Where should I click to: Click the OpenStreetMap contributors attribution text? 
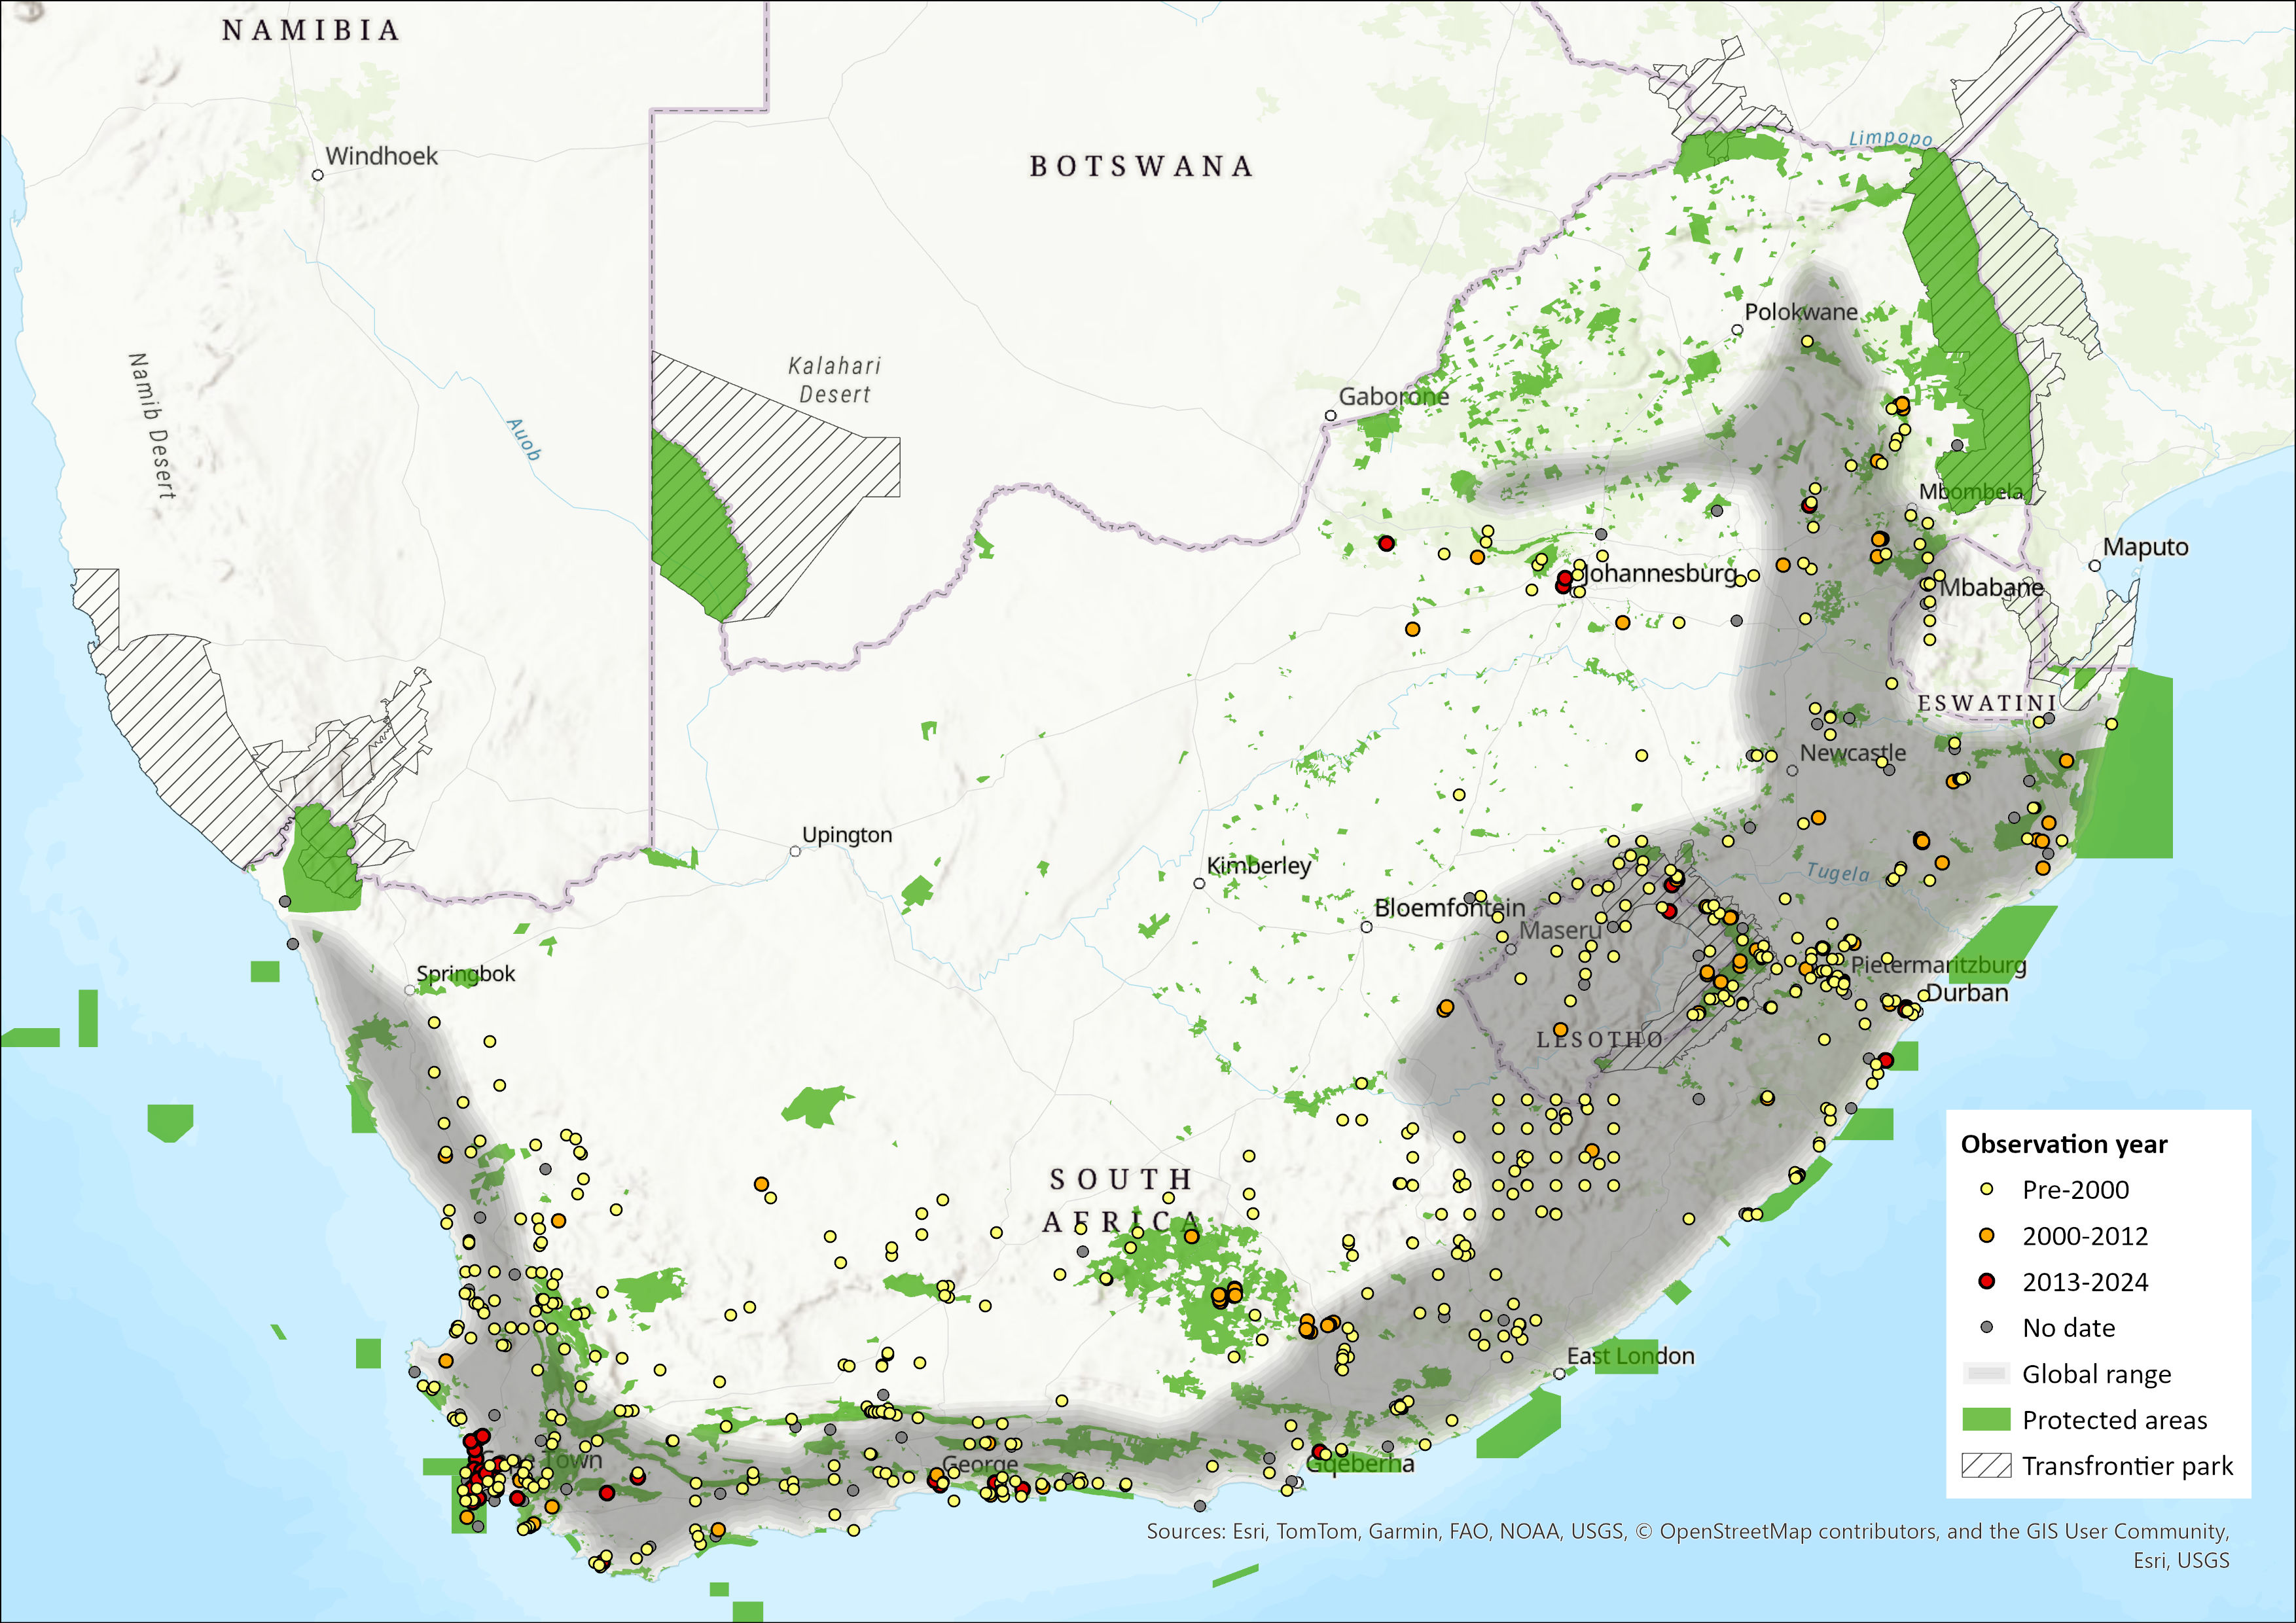(1799, 1531)
